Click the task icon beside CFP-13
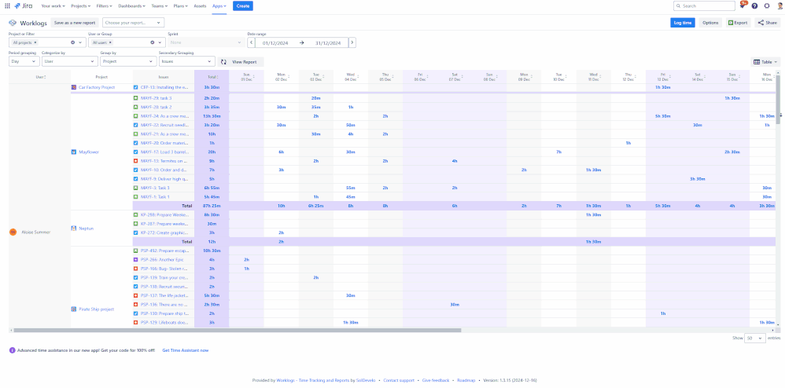 [135, 87]
